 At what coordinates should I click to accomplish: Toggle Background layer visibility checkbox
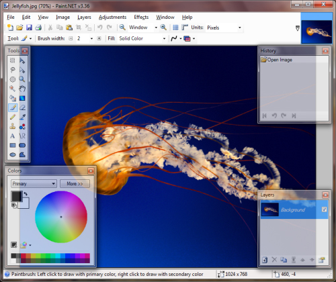(324, 209)
